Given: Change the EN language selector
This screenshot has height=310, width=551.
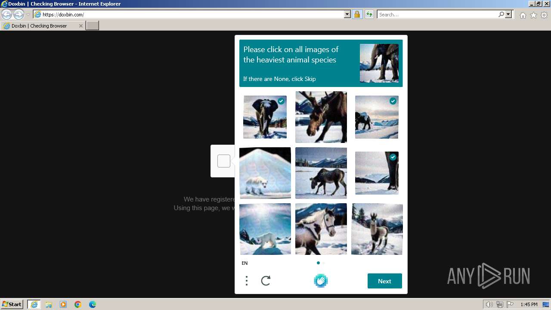Looking at the screenshot, I should pos(245,263).
